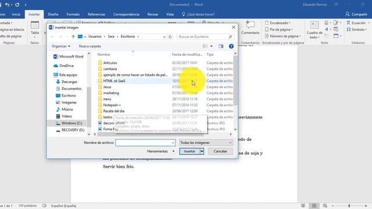Open the Todas las imágenes filter dropdown
This screenshot has width=372, height=209.
coord(206,143)
